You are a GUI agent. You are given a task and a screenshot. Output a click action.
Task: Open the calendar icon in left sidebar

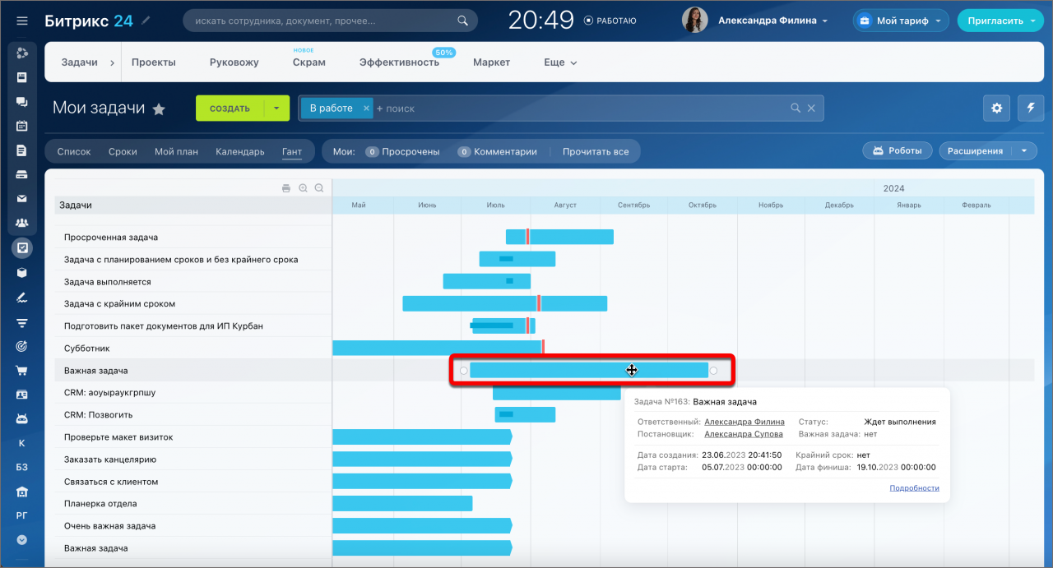coord(22,126)
